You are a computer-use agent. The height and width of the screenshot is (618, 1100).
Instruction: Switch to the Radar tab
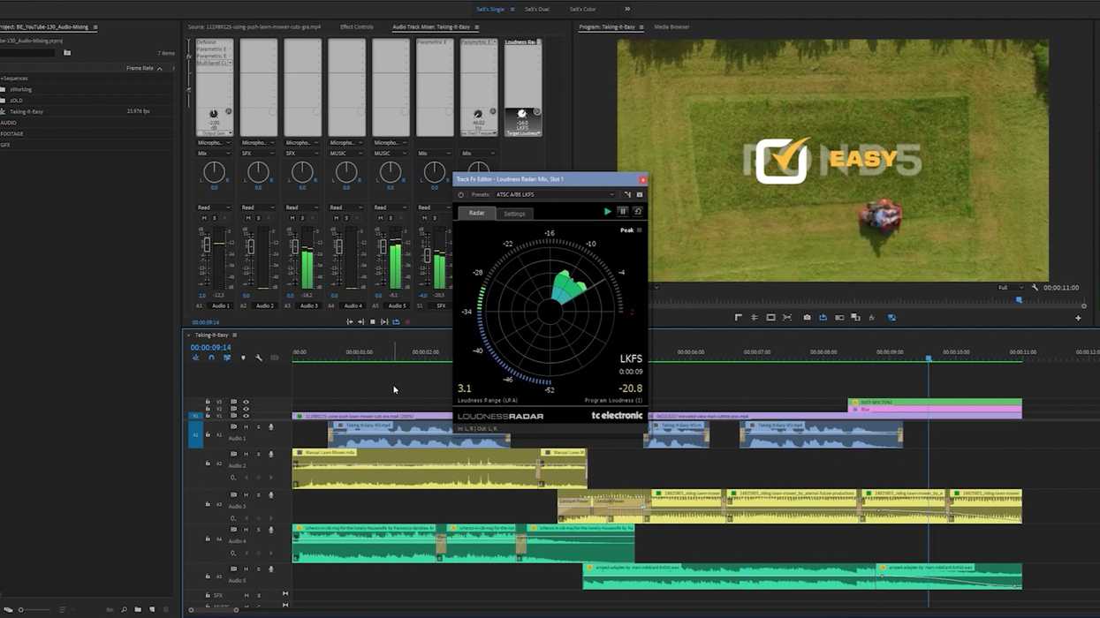point(476,213)
